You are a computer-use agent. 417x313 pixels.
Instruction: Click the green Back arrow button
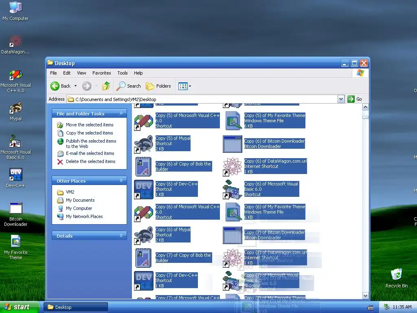(x=61, y=86)
